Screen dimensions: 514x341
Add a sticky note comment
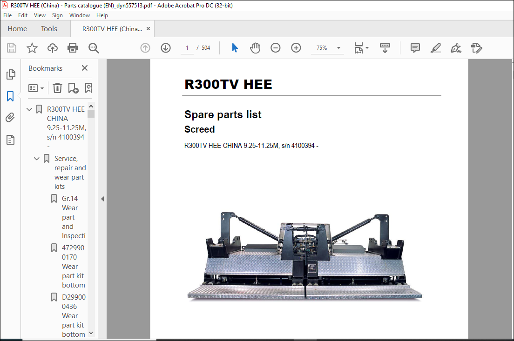click(415, 48)
